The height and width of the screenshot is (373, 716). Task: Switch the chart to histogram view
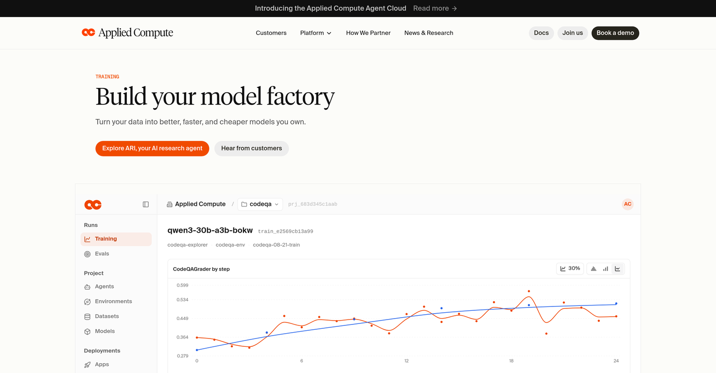click(594, 269)
